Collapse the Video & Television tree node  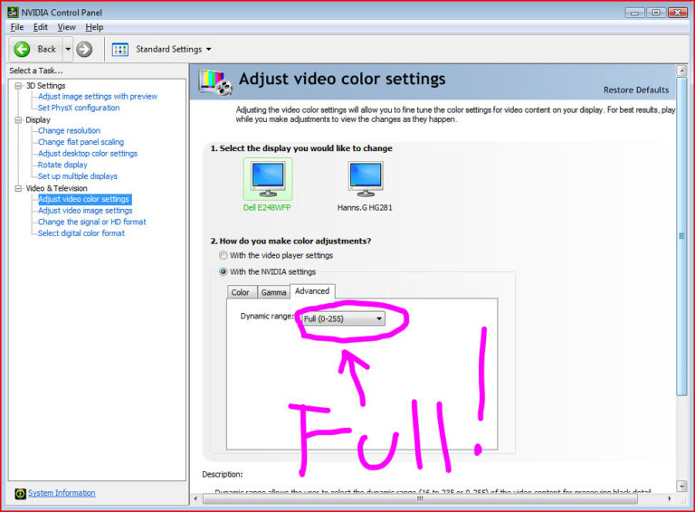pos(18,188)
